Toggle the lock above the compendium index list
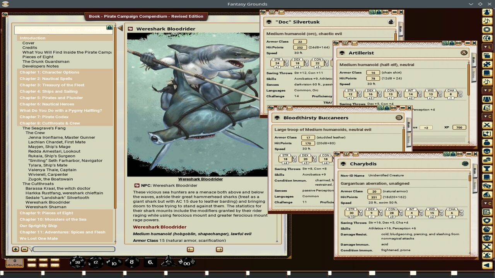The width and height of the screenshot is (495, 278). tap(110, 27)
